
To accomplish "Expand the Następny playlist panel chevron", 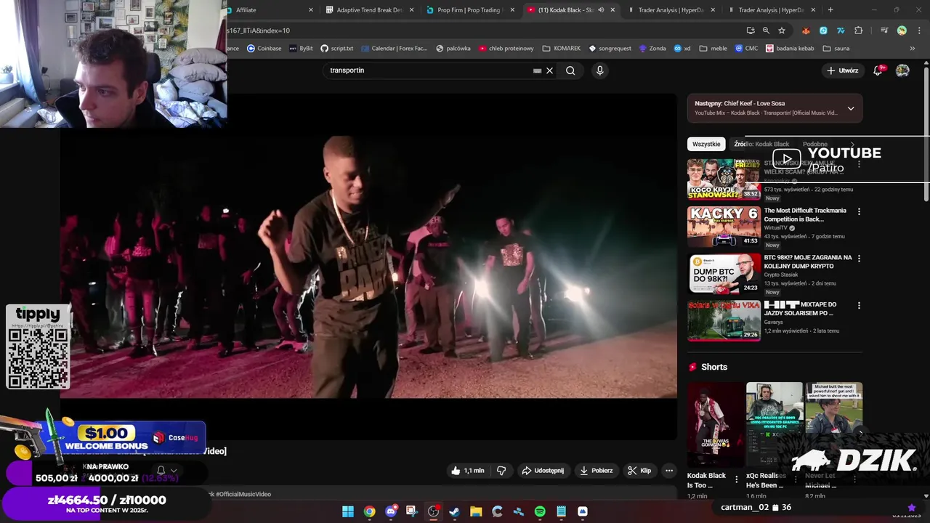I will (x=851, y=109).
